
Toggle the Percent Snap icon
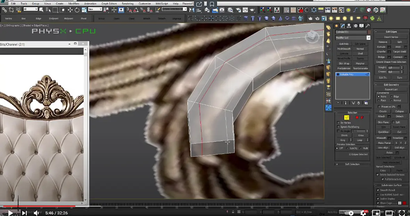pyautogui.click(x=143, y=10)
